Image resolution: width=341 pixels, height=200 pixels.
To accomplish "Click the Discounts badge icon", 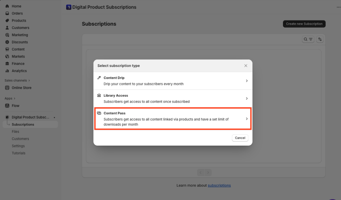I will click(x=7, y=42).
